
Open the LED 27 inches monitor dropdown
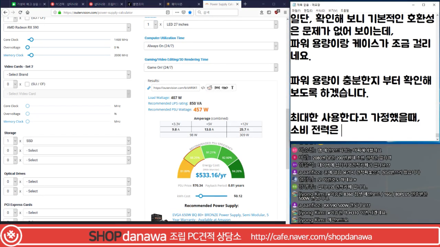click(x=221, y=24)
